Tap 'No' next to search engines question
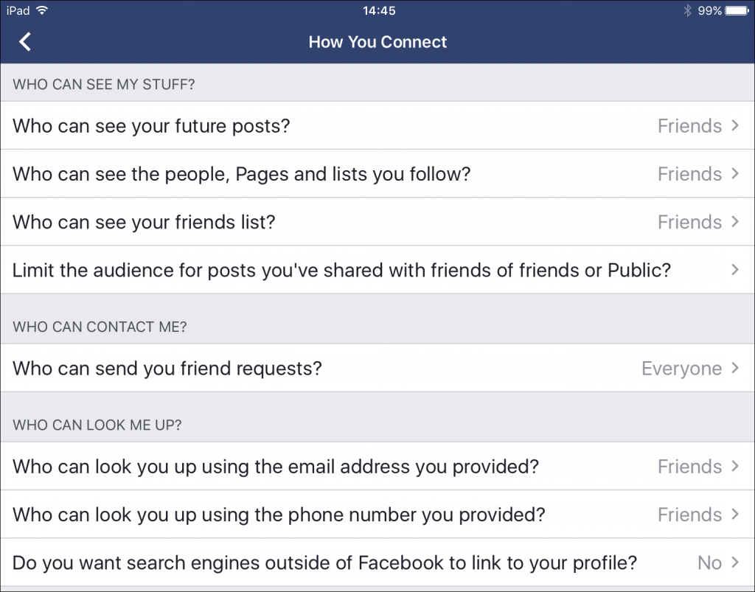 [710, 562]
